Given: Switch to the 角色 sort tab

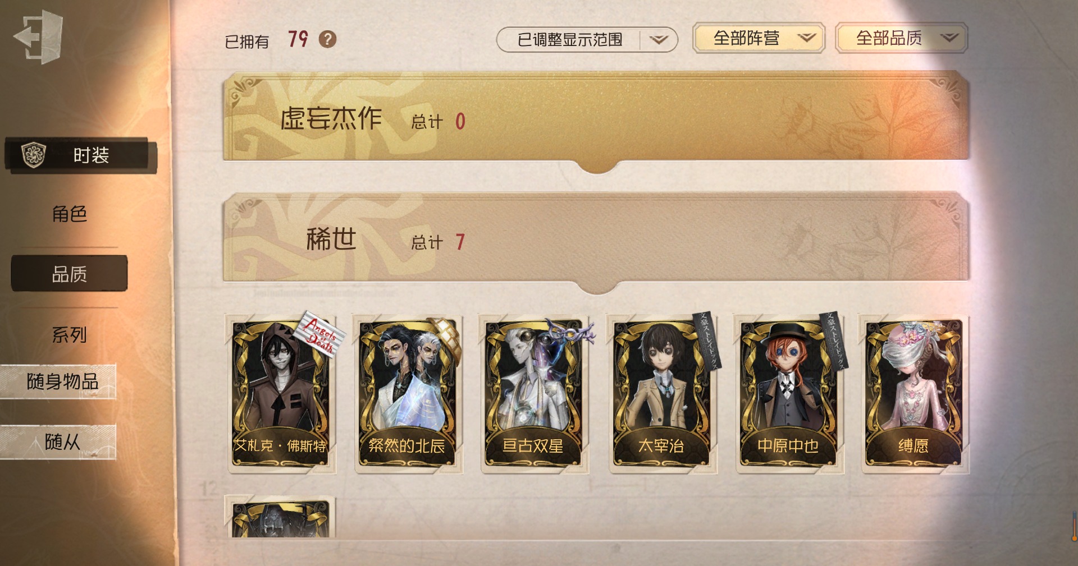Looking at the screenshot, I should pyautogui.click(x=69, y=214).
